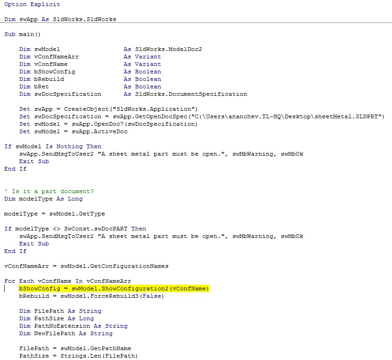This screenshot has width=392, height=360.
Task: Click 'PathSize = Strings.Len(FilePath)' line
Action: [x=78, y=356]
